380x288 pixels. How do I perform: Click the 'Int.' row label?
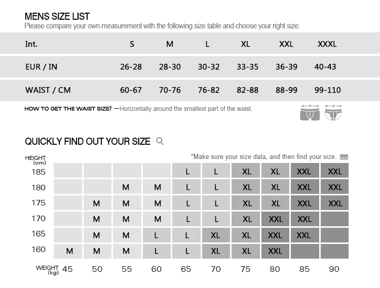31,44
